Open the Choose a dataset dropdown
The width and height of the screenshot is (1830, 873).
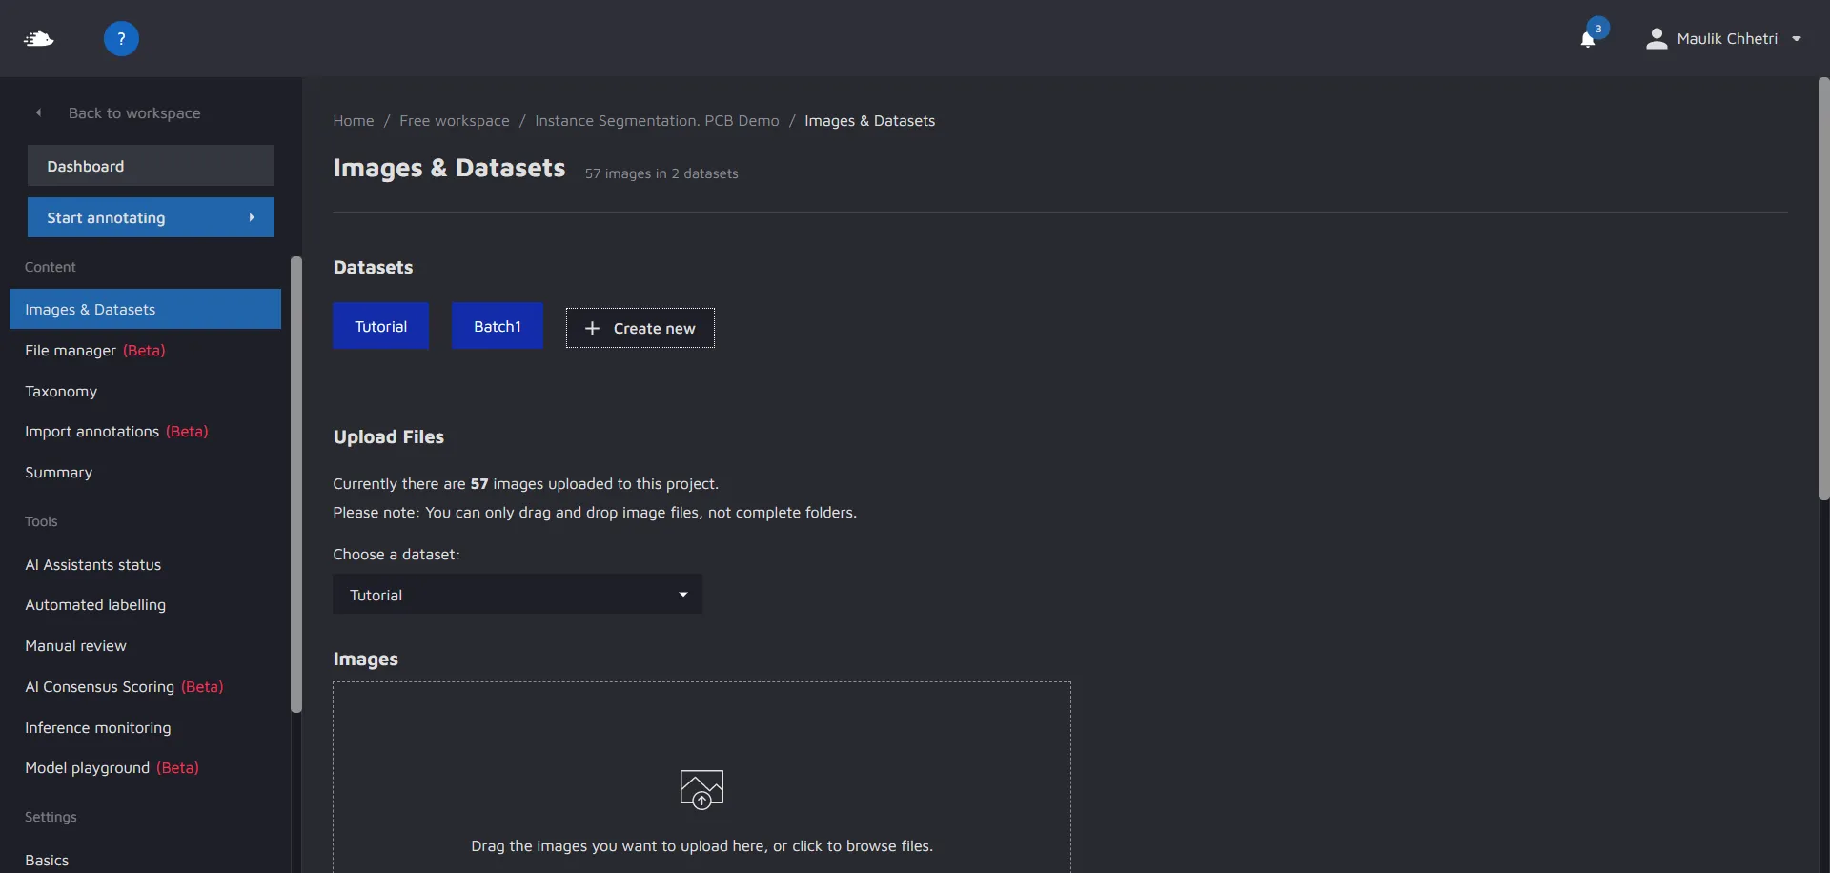coord(517,595)
